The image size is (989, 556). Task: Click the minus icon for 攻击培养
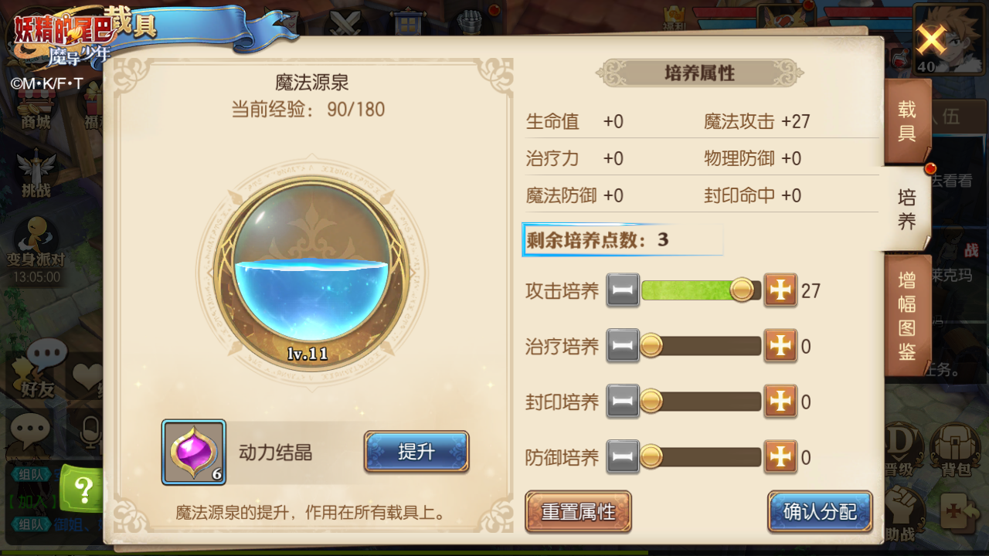623,290
